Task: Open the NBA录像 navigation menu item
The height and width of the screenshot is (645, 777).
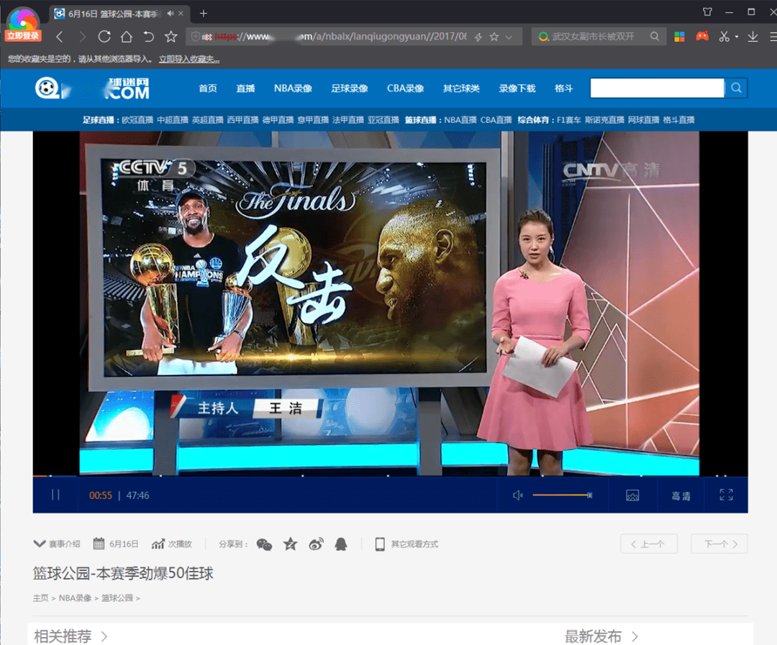Action: click(293, 88)
